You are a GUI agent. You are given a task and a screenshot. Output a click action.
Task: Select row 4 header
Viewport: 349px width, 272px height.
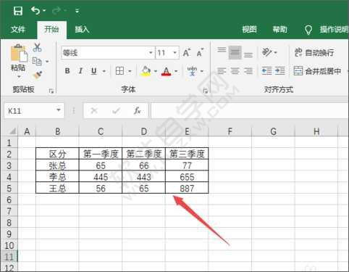point(9,177)
